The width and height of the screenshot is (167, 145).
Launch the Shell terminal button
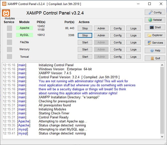click(x=155, y=27)
